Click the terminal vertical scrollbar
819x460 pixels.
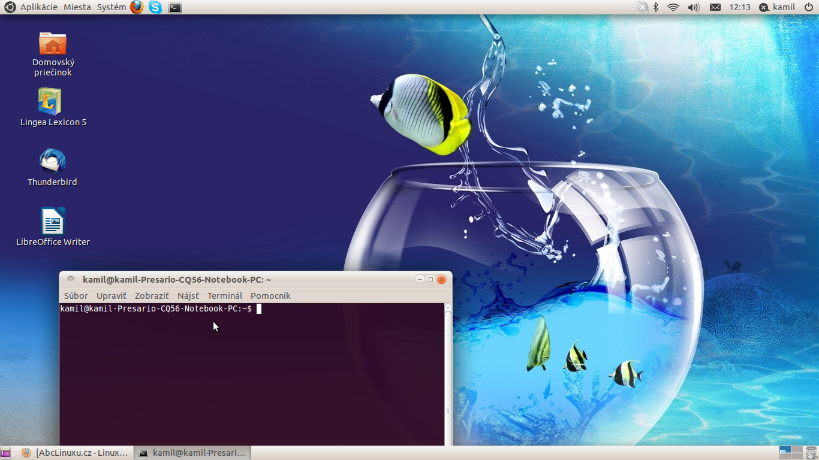coord(448,374)
